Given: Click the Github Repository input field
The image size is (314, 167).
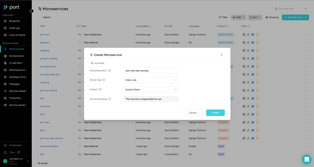Looking at the screenshot, I should coord(151,71).
